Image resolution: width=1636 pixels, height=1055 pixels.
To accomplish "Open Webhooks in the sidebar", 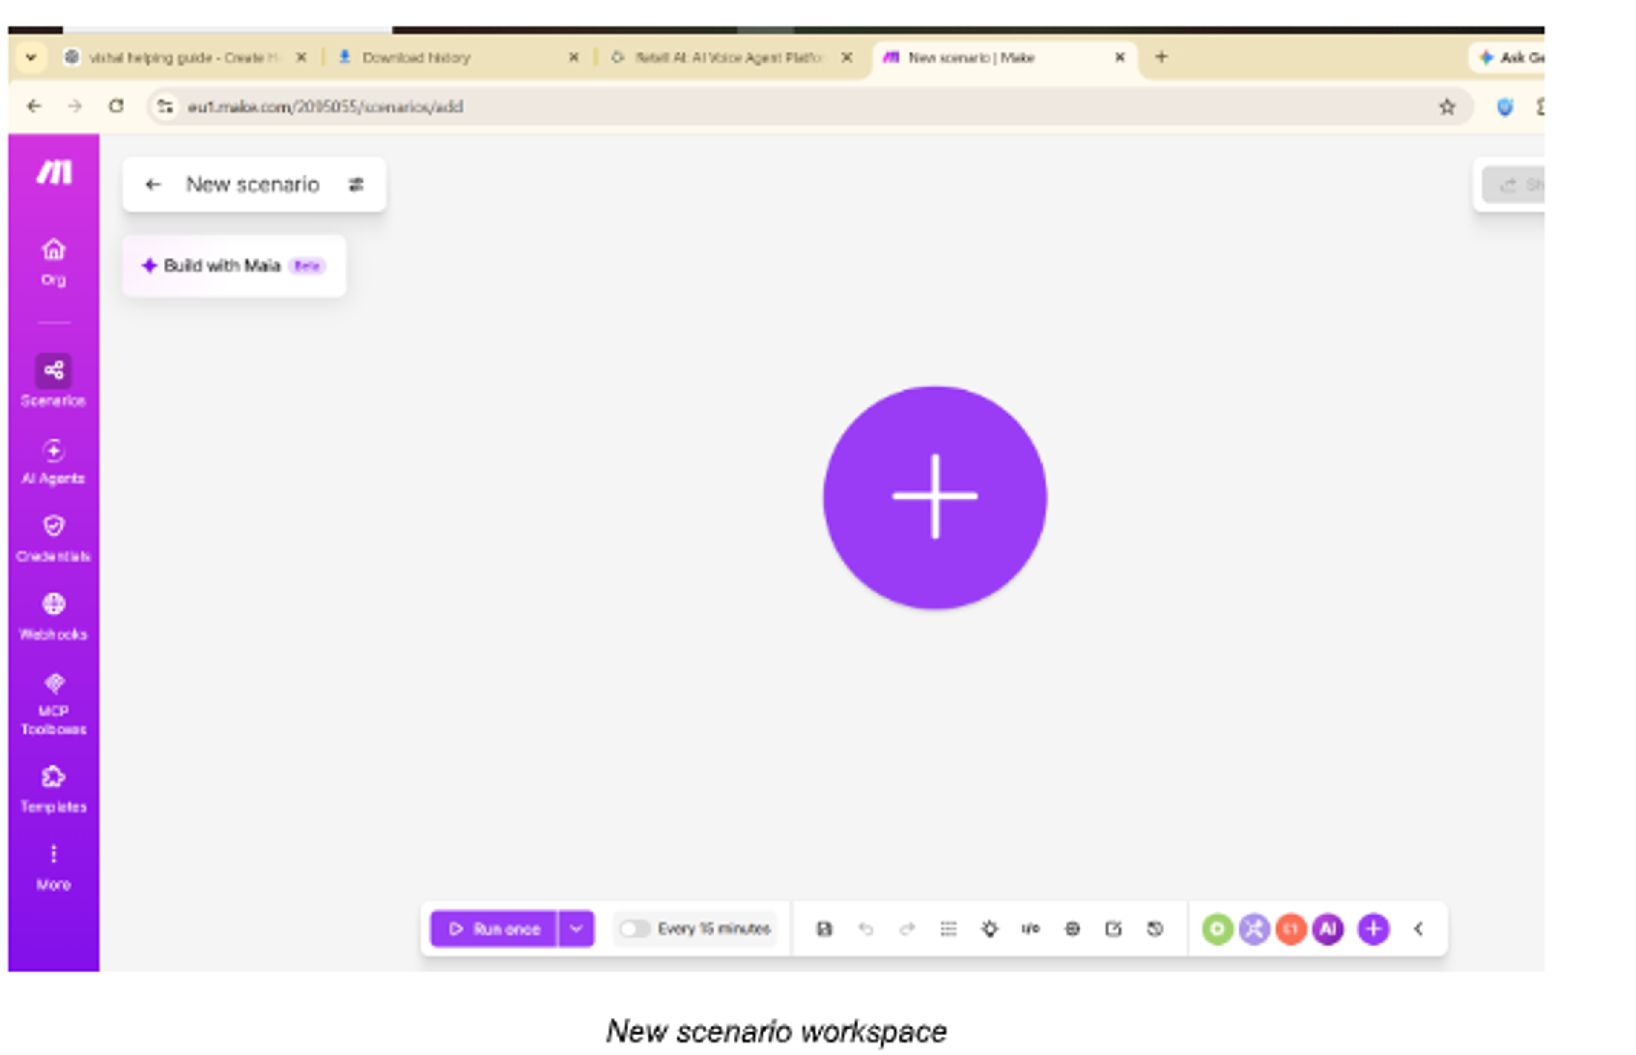I will pyautogui.click(x=53, y=617).
